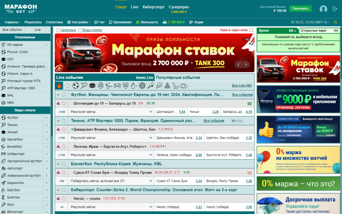Screen dimensions: 342x214
Task: Open Результат матча dropdown for Шотландия match
Action: click(111, 112)
